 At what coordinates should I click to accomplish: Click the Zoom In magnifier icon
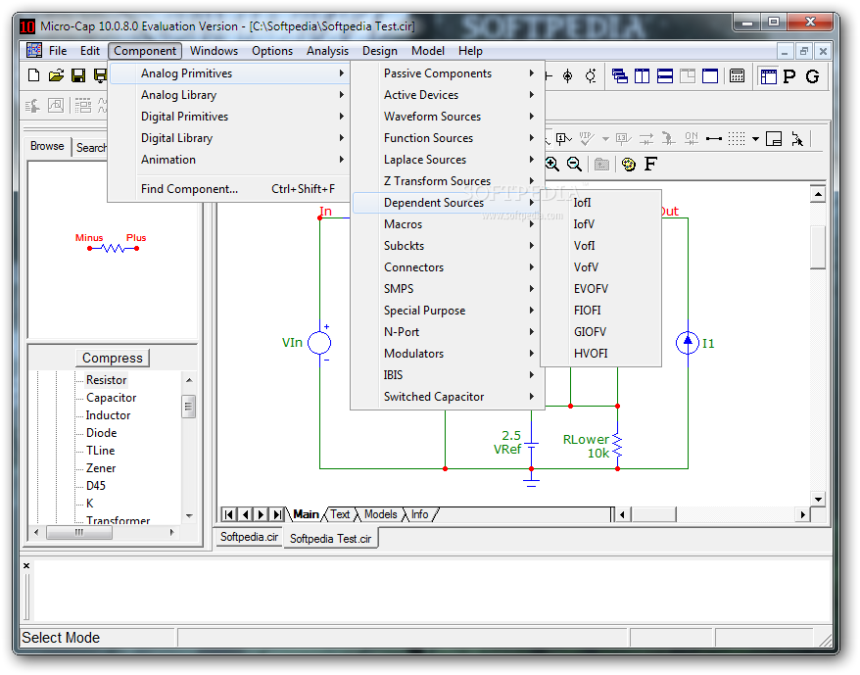pyautogui.click(x=551, y=164)
